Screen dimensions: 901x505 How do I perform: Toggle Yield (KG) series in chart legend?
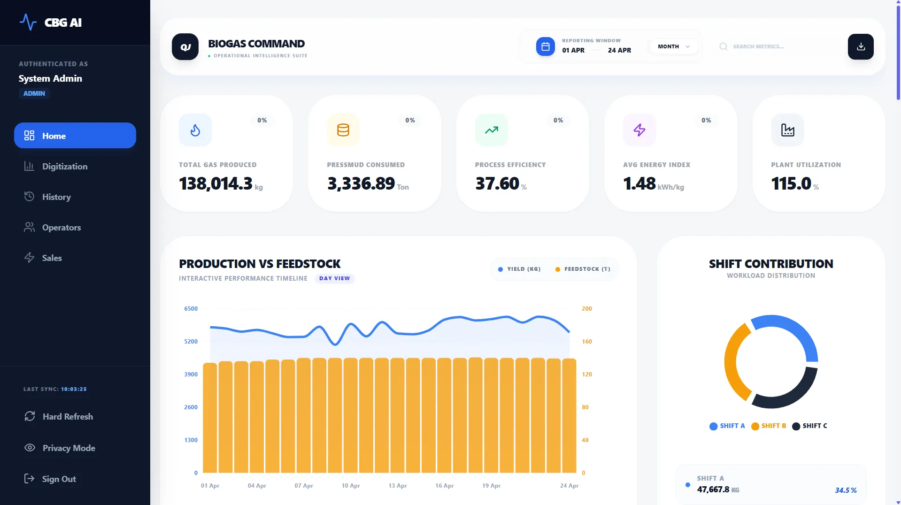(519, 269)
